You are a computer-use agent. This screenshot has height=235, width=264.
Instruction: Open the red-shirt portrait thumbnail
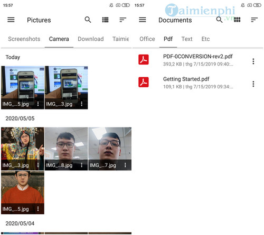(x=23, y=193)
